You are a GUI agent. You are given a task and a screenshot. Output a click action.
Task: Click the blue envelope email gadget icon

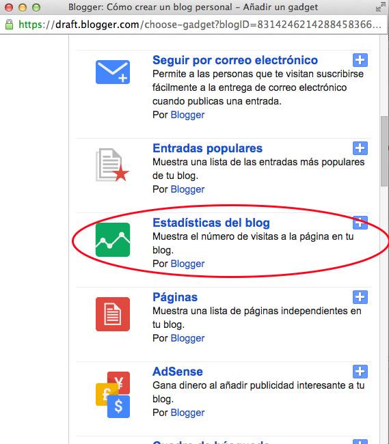113,72
